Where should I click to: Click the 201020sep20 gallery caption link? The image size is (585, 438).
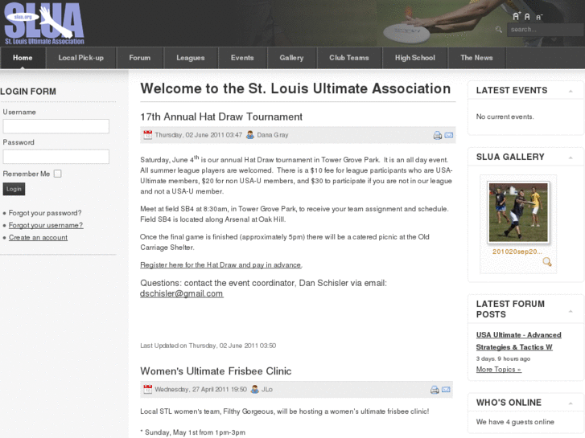point(517,252)
